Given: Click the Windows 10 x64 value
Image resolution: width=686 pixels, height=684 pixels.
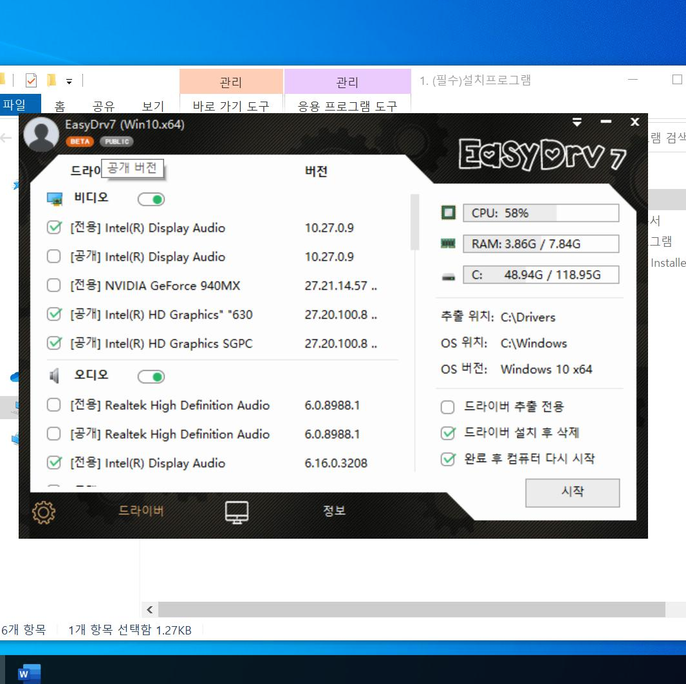Looking at the screenshot, I should pyautogui.click(x=546, y=369).
